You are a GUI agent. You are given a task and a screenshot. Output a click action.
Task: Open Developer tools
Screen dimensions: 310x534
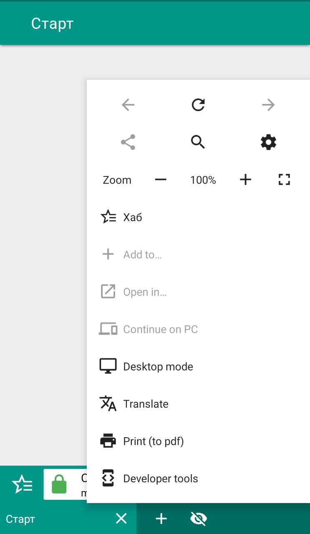pos(198,479)
